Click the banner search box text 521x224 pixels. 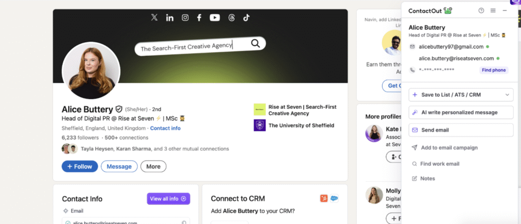click(x=186, y=47)
